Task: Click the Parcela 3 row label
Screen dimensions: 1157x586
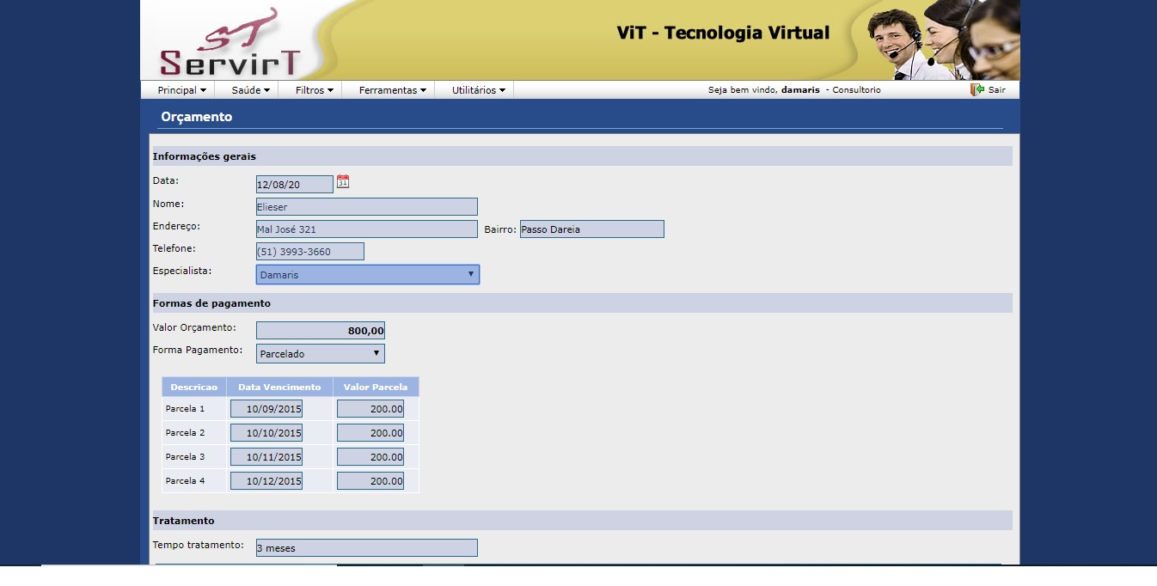Action: pyautogui.click(x=185, y=457)
